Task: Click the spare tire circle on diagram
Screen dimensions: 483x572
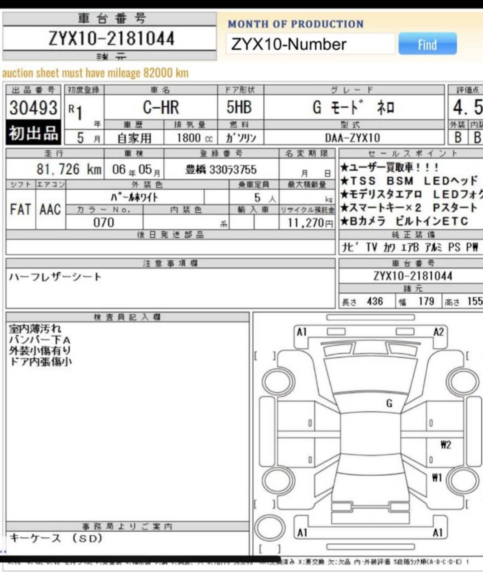Action: (x=271, y=529)
